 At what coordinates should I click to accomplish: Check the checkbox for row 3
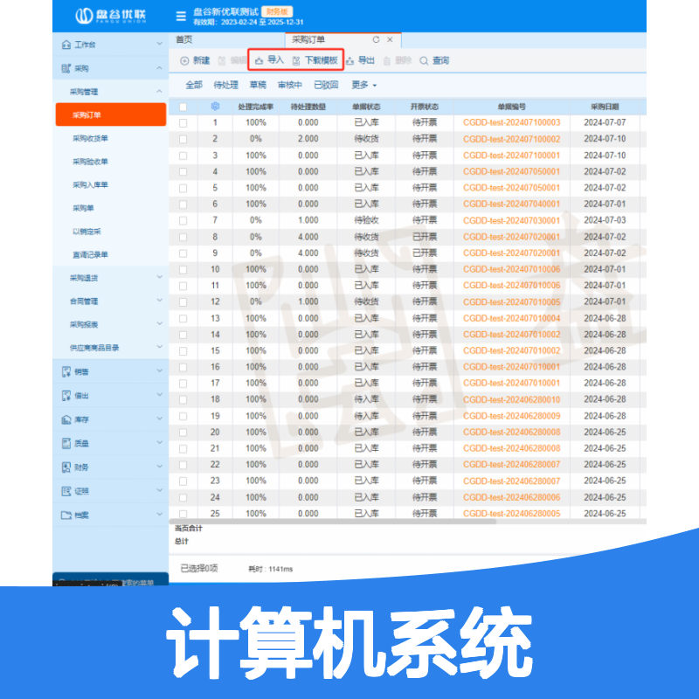point(183,156)
